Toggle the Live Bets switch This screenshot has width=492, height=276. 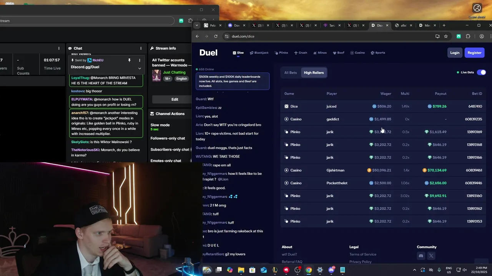point(481,72)
